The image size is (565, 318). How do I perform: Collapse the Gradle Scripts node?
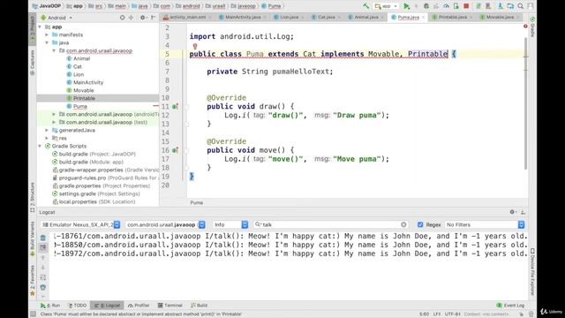pos(40,146)
